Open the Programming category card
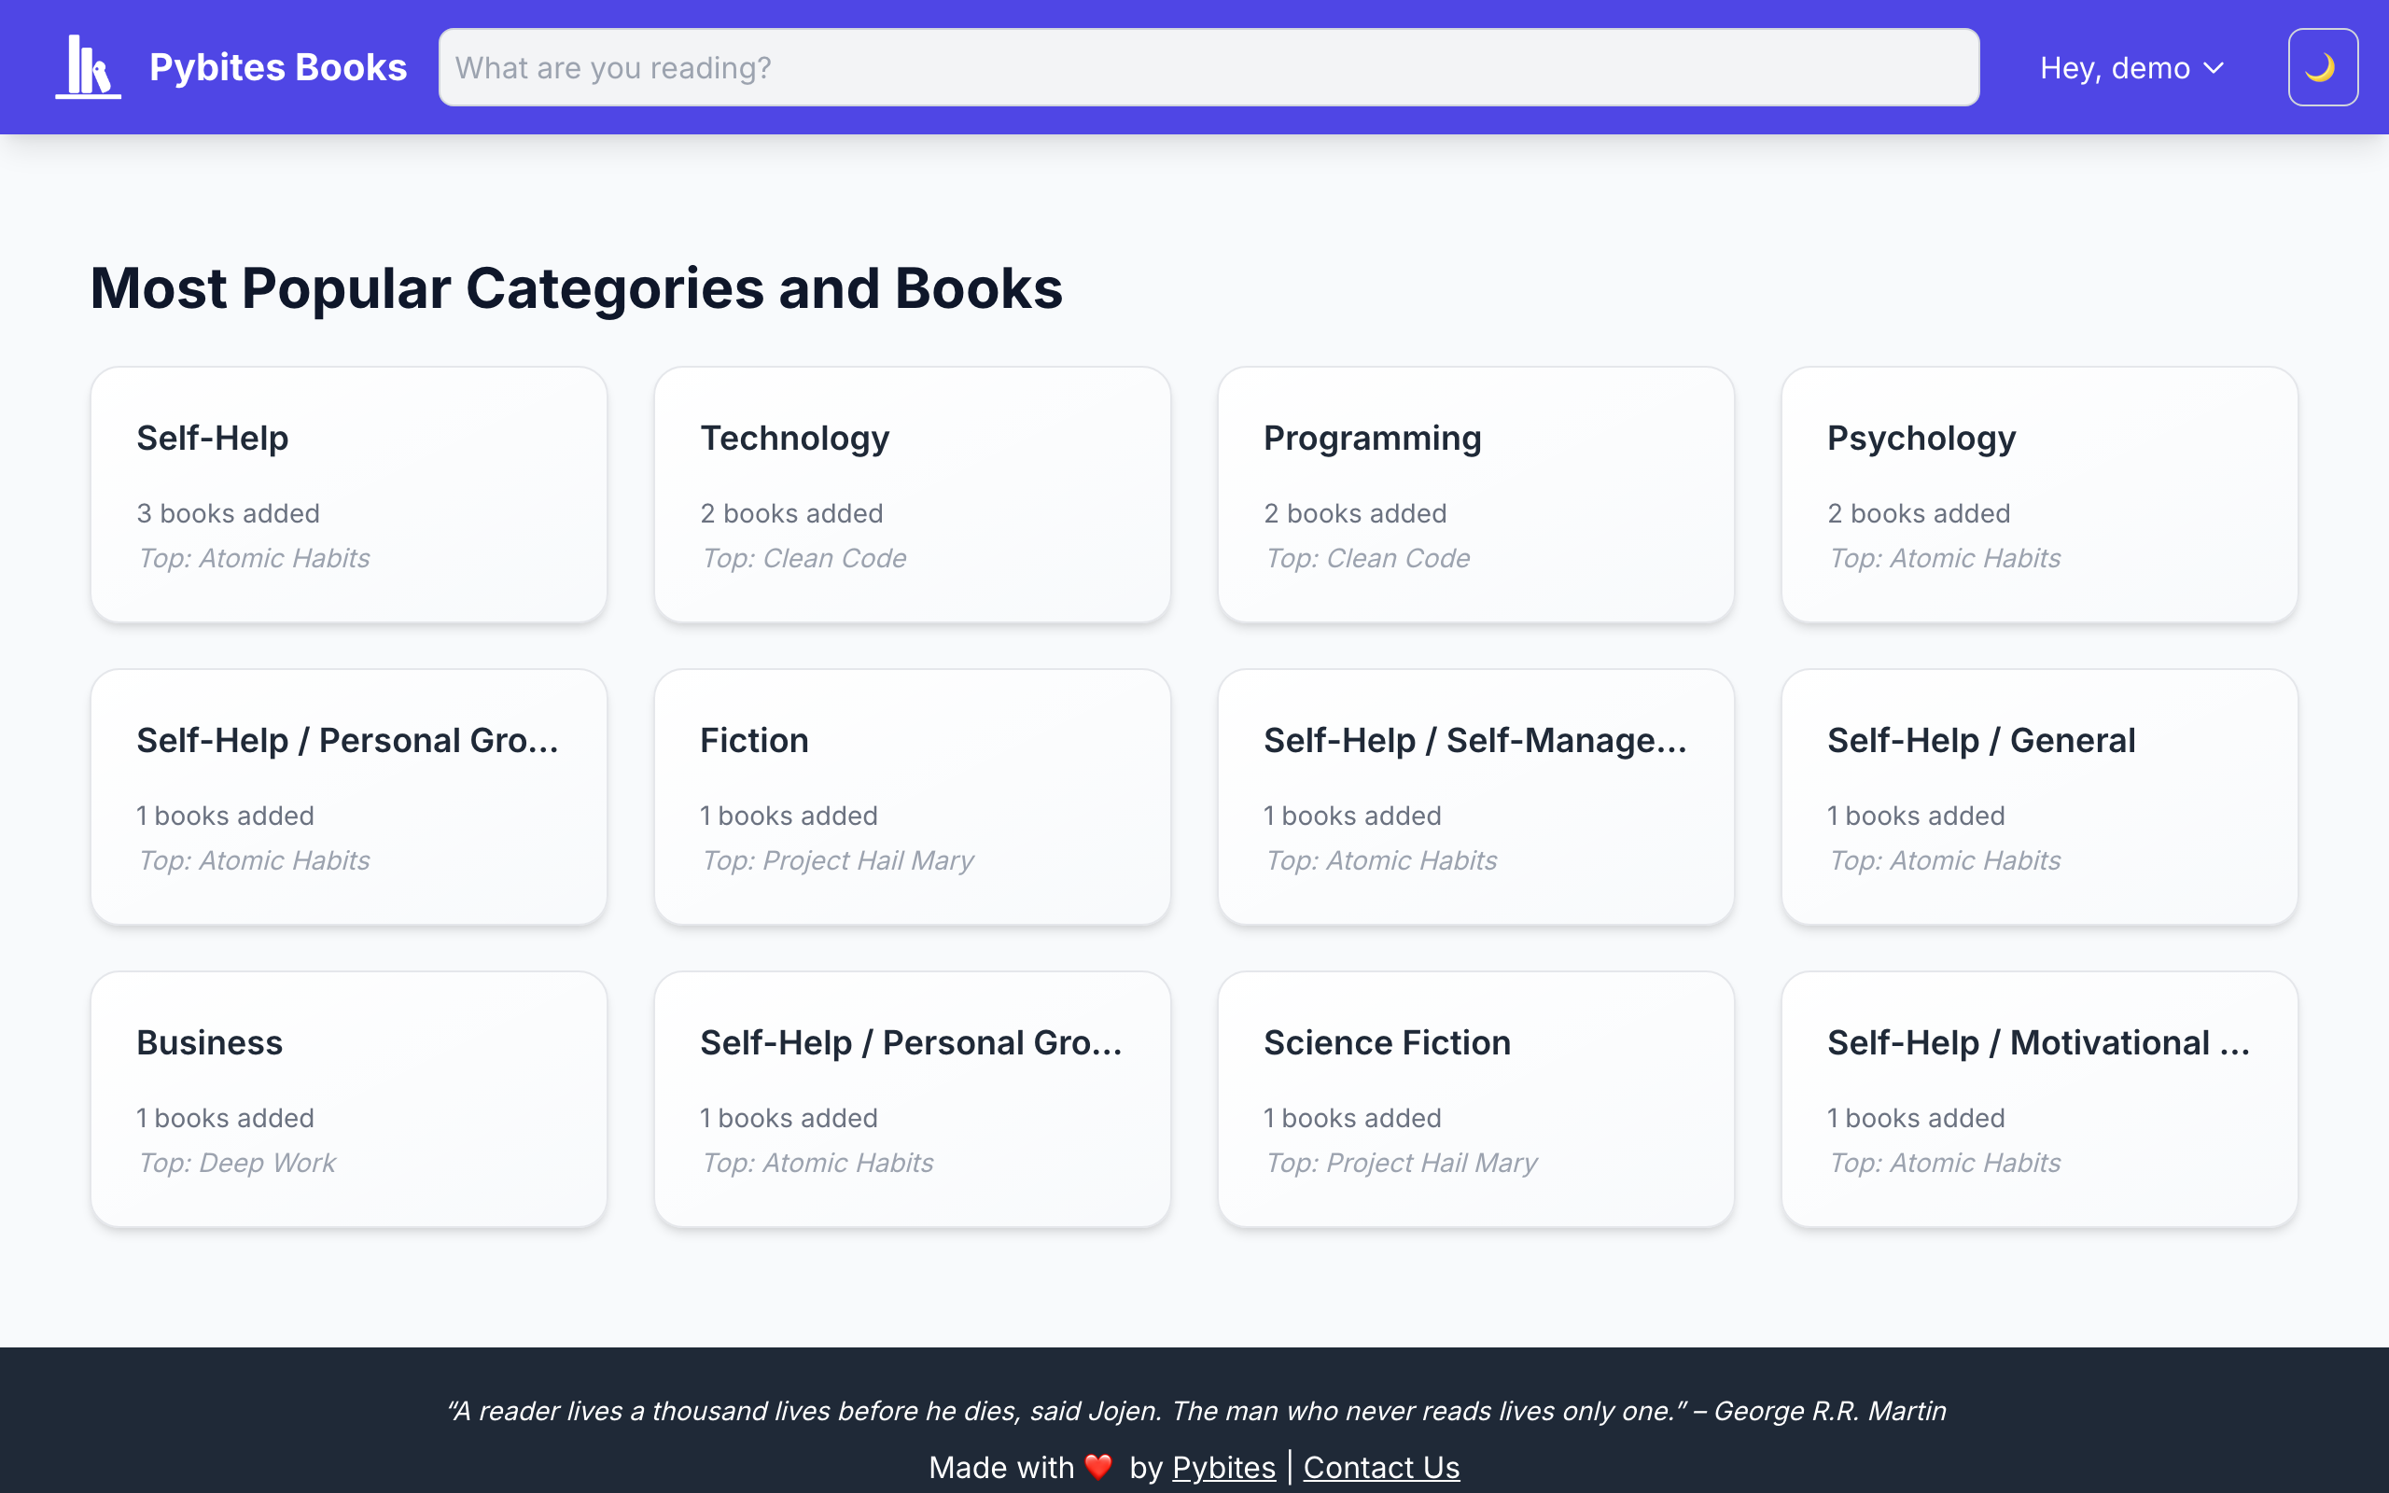The width and height of the screenshot is (2389, 1493). point(1474,494)
